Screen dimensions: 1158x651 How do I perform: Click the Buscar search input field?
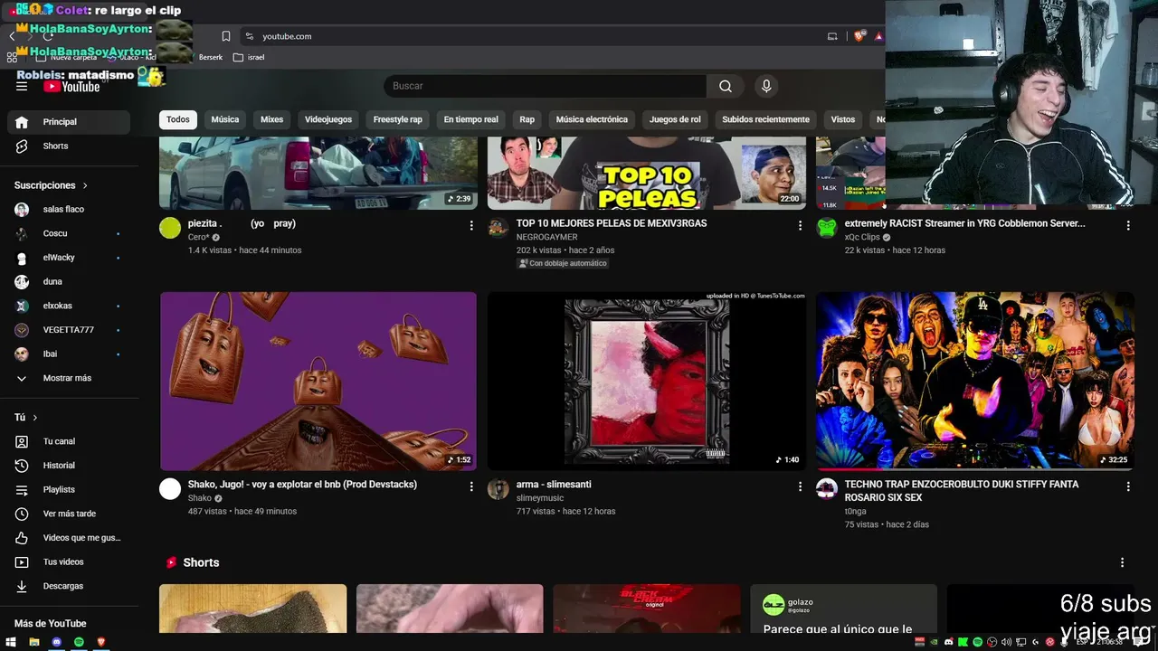tap(546, 86)
